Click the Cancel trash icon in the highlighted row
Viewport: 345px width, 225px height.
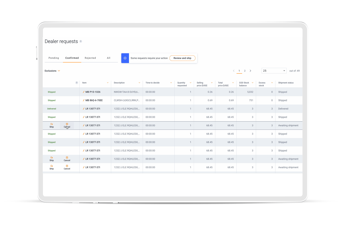click(x=67, y=124)
